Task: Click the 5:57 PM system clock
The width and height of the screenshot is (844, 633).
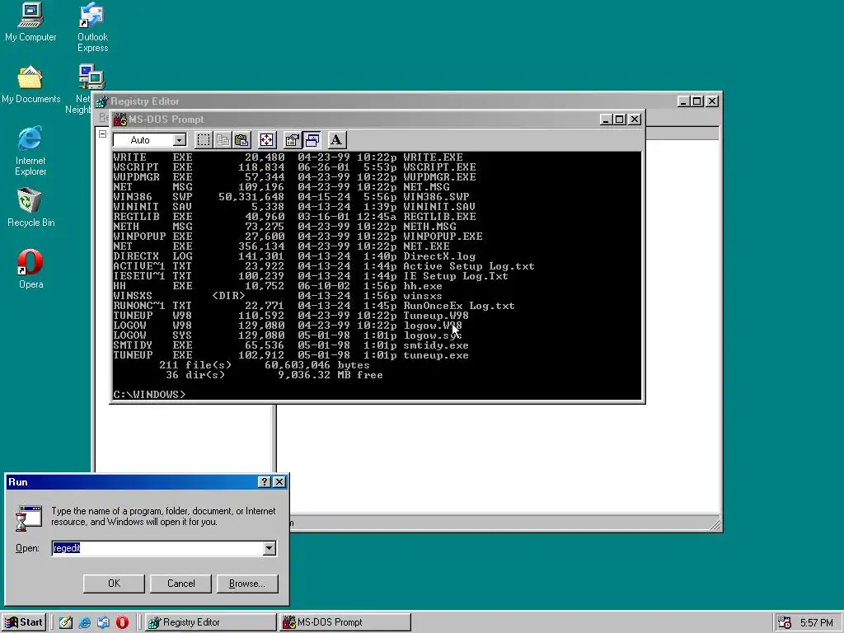Action: click(817, 623)
